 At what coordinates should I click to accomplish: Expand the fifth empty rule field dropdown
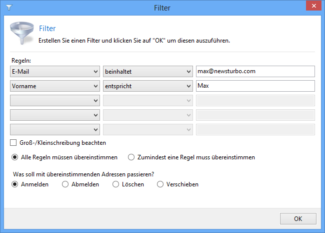pyautogui.click(x=55, y=130)
